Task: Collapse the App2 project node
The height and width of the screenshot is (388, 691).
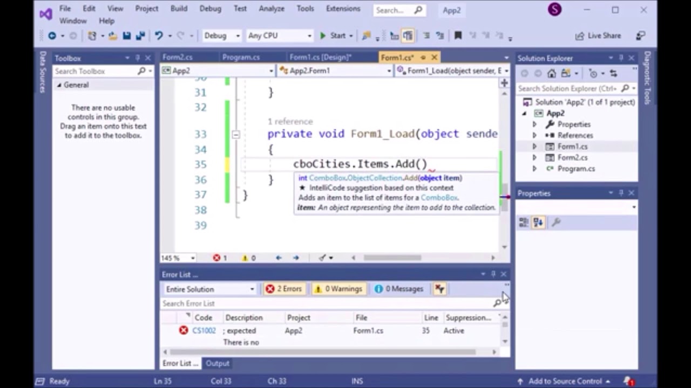Action: [524, 113]
